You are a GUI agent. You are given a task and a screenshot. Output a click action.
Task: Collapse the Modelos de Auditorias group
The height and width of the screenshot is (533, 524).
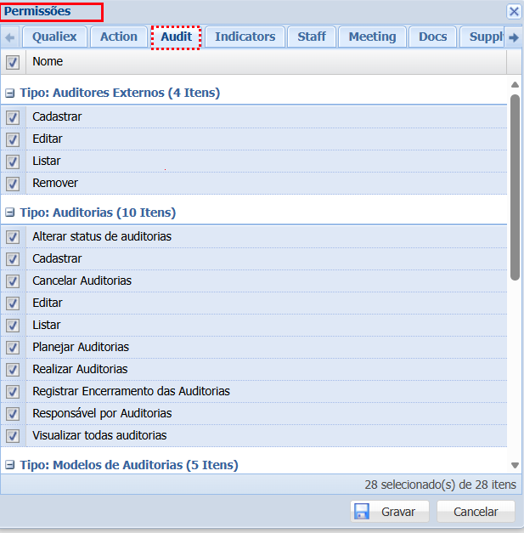tap(10, 466)
